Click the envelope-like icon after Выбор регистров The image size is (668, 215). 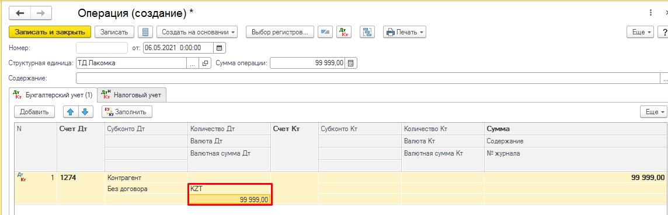(x=325, y=32)
